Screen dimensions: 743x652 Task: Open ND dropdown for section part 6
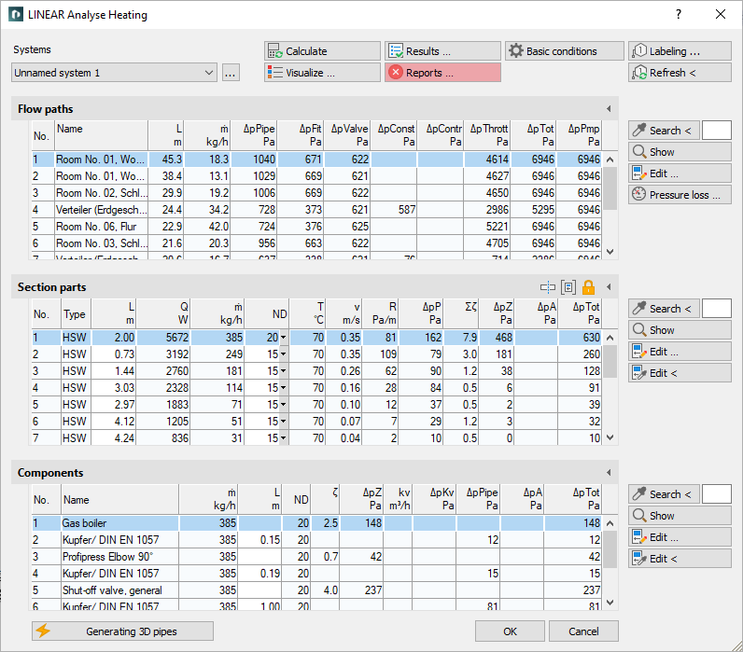coord(284,421)
